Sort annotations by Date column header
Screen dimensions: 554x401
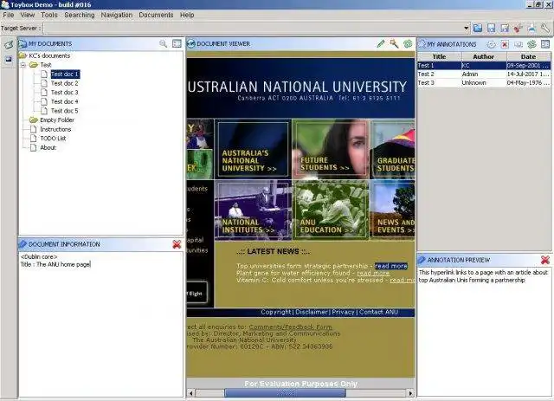(x=528, y=56)
